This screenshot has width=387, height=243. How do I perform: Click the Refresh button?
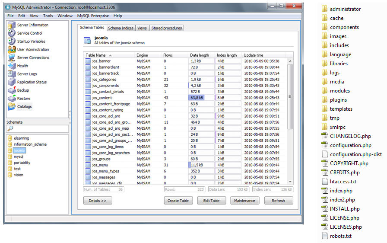[x=279, y=201]
